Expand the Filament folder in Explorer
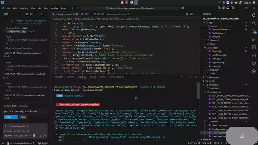This screenshot has width=258, height=145. [x=214, y=40]
